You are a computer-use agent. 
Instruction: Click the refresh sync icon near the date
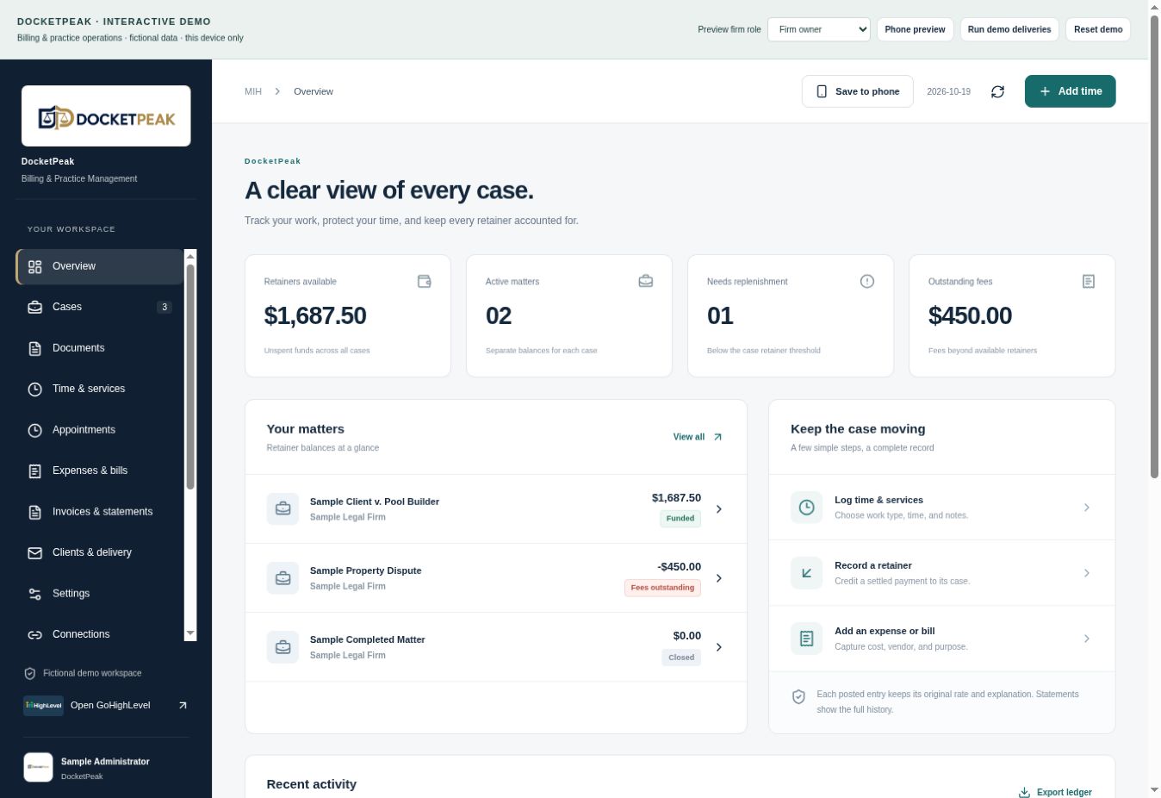pyautogui.click(x=997, y=91)
